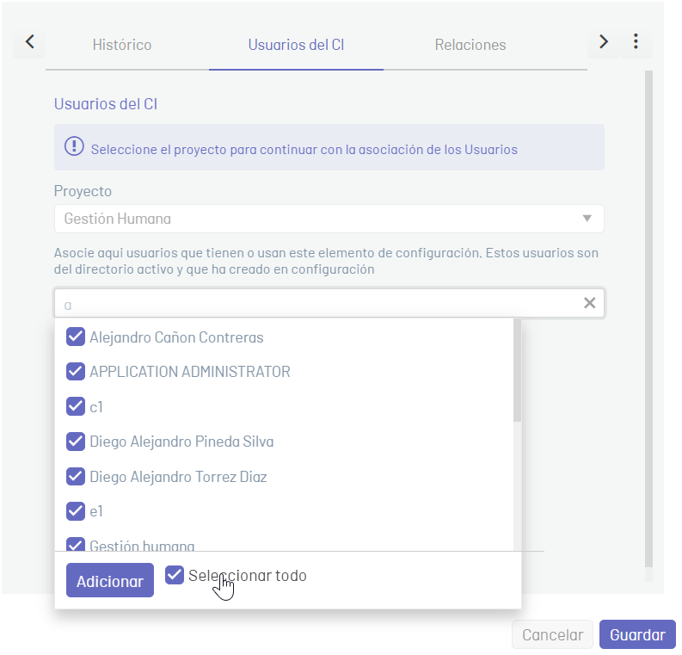The image size is (682, 655).
Task: Click the Guardar button
Action: tap(637, 635)
